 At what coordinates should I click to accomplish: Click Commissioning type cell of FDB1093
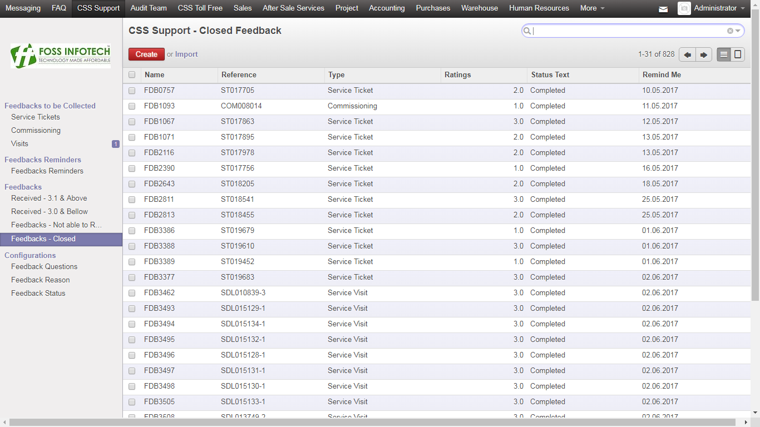352,106
